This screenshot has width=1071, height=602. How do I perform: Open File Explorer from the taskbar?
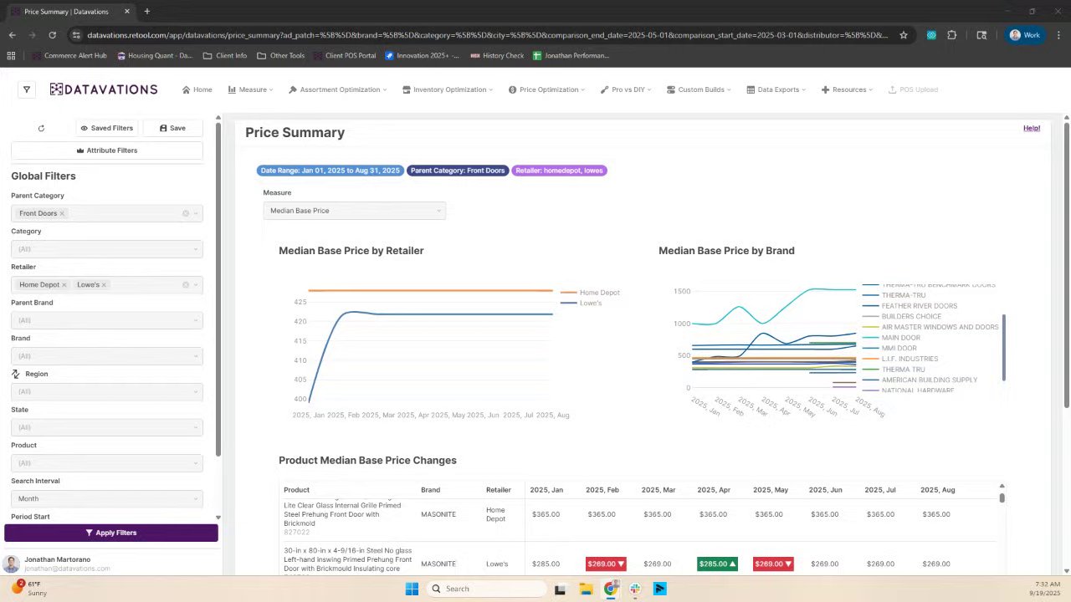(x=586, y=589)
